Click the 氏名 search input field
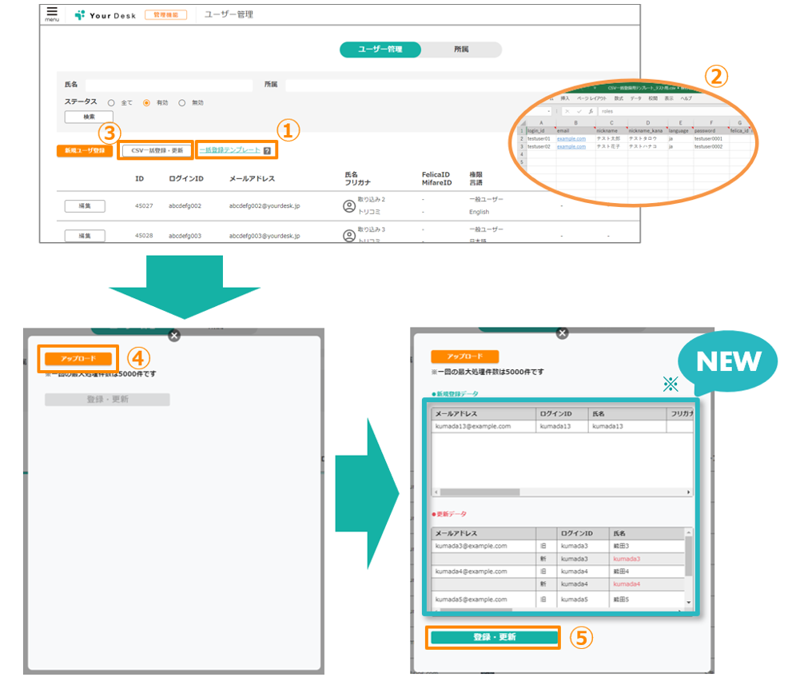 tap(169, 85)
